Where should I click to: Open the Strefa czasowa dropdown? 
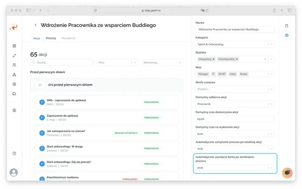pos(271,89)
